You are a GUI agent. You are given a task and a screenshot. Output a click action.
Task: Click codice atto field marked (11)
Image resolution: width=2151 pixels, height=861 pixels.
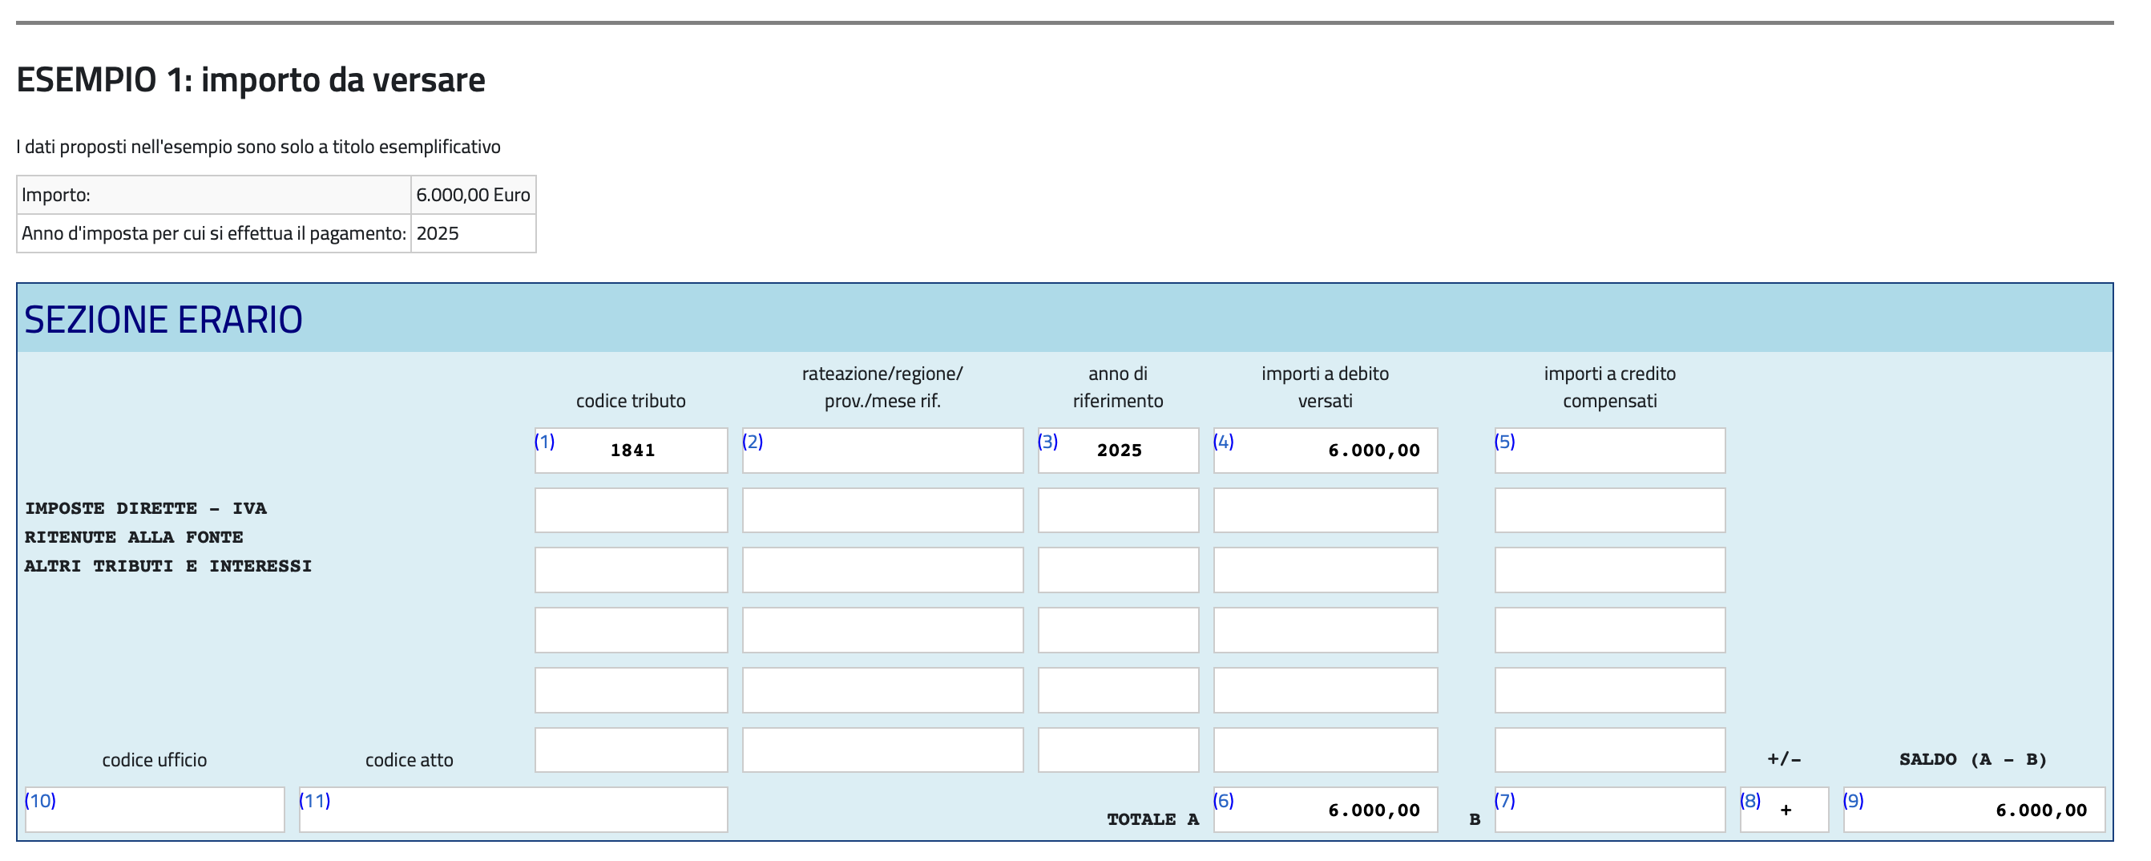(x=513, y=809)
